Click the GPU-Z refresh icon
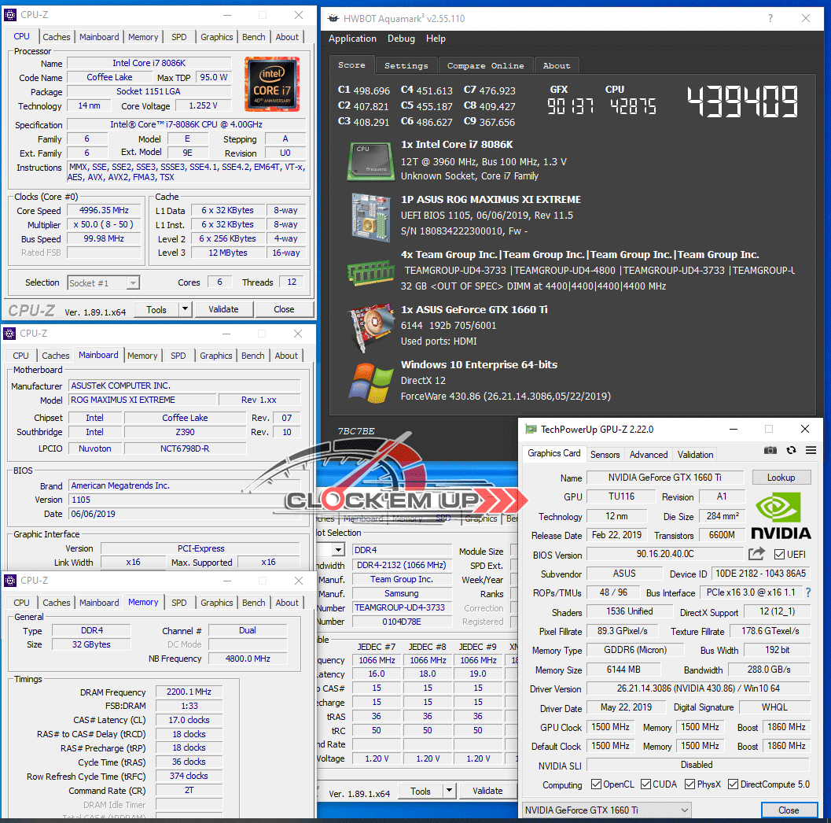 coord(791,450)
